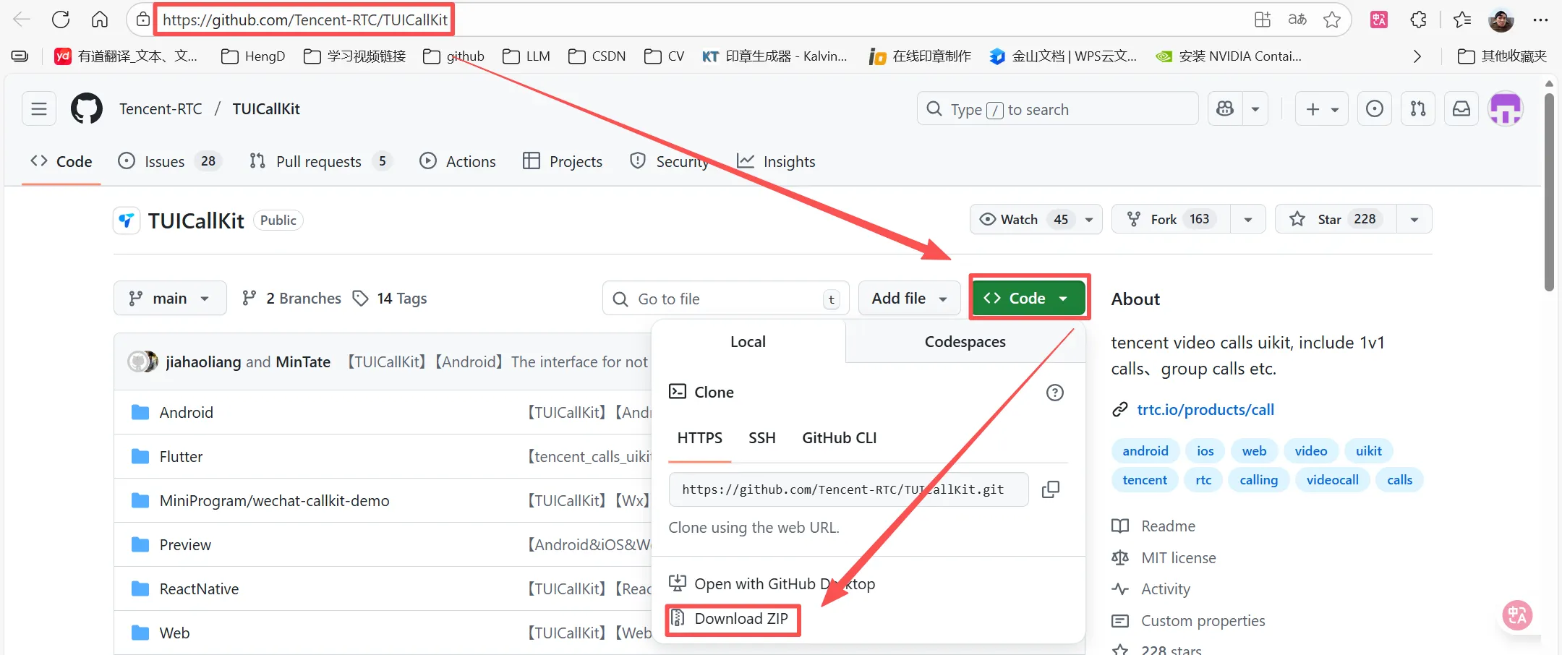Expand the Fork options dropdown arrow

pyautogui.click(x=1248, y=219)
